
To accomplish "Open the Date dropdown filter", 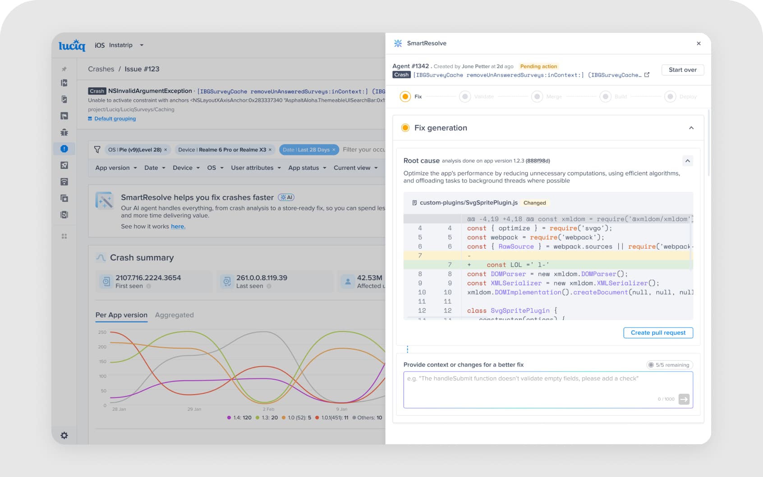I will pos(155,168).
